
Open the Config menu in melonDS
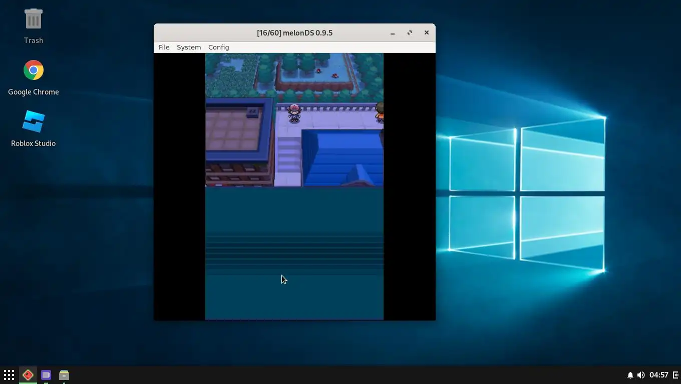coord(218,47)
